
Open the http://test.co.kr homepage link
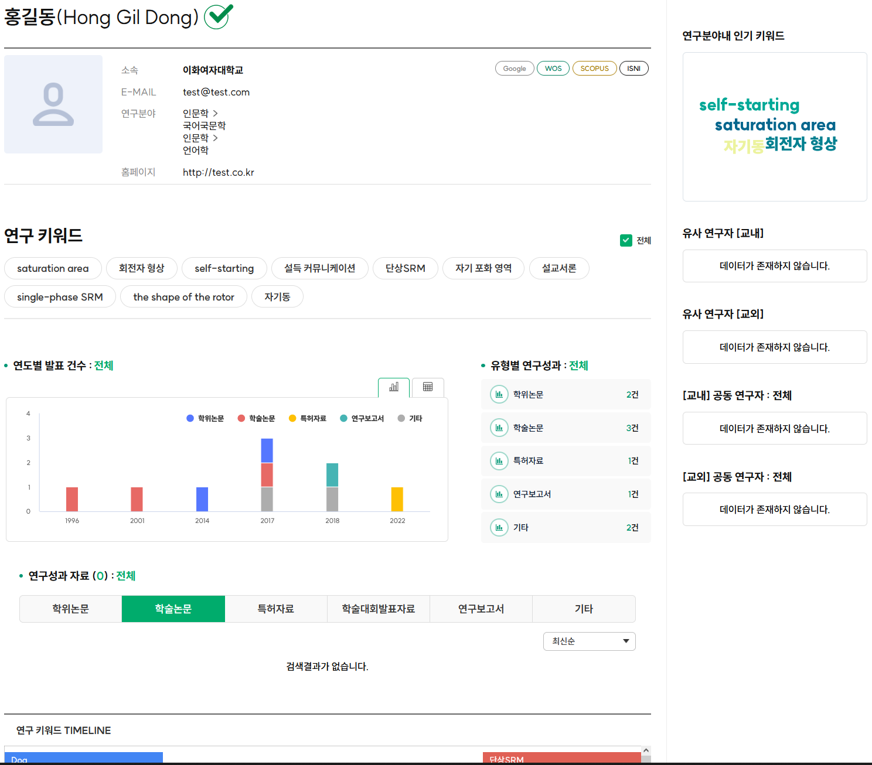point(218,172)
